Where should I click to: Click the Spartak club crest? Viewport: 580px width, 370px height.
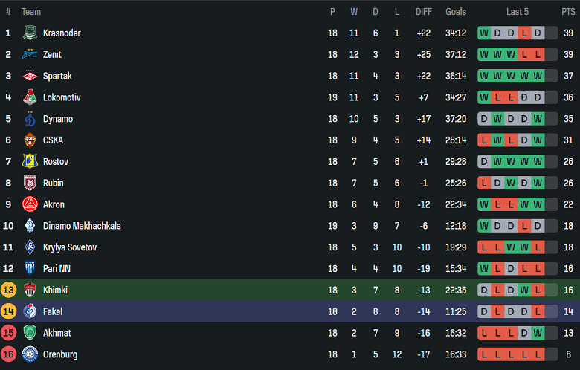pyautogui.click(x=30, y=77)
